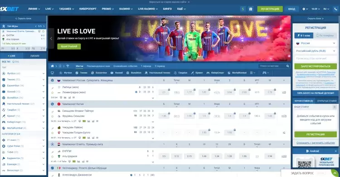
Task: Click the gift box bonus icon
Action: click(x=251, y=9)
